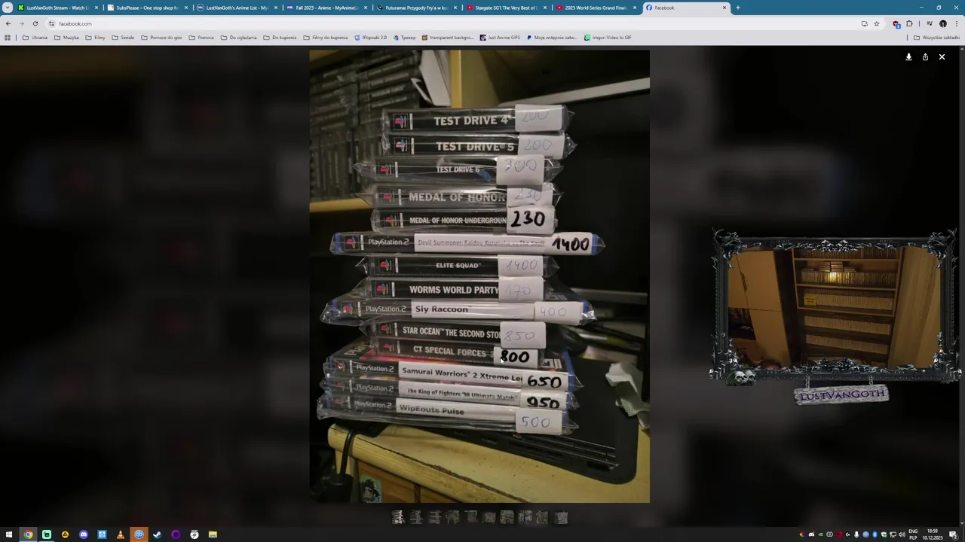Viewport: 965px width, 542px height.
Task: Open the Трекер bookmark
Action: pos(405,37)
